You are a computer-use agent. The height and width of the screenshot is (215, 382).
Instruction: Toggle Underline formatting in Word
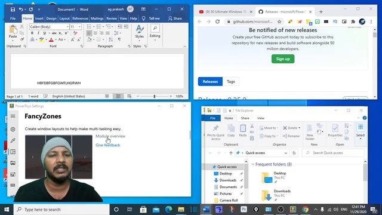point(44,33)
